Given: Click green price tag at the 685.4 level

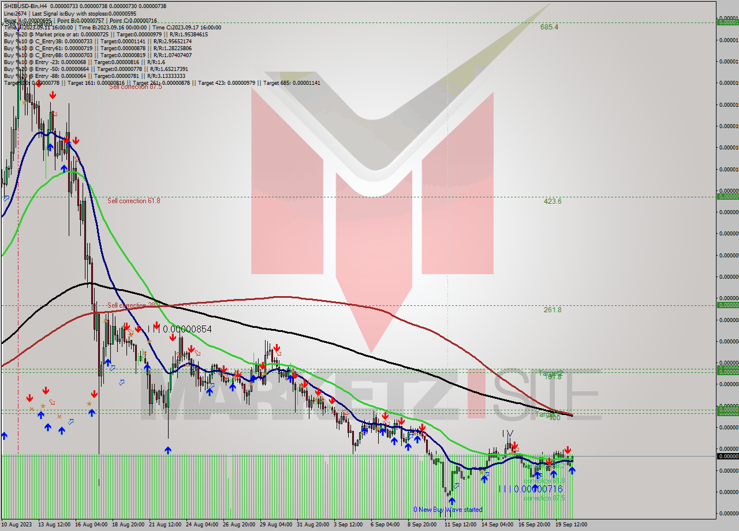Looking at the screenshot, I should (727, 23).
